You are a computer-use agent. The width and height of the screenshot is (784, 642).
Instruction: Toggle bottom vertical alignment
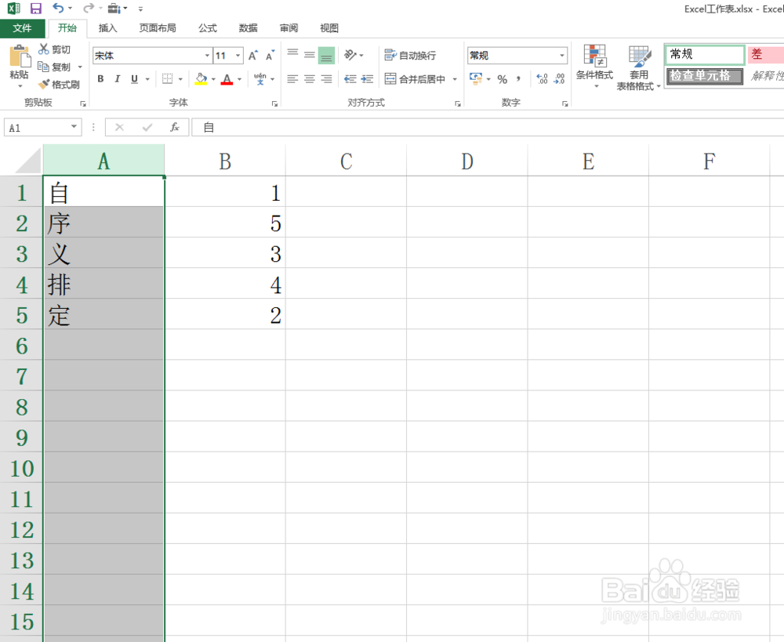[326, 55]
